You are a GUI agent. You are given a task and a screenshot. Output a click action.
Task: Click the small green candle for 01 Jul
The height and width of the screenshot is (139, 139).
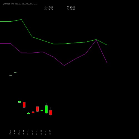point(29,113)
